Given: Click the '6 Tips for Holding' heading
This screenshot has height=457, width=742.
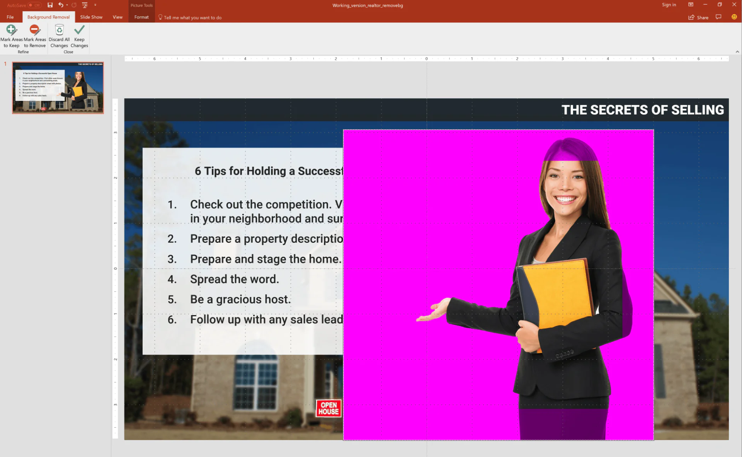Looking at the screenshot, I should coord(269,171).
